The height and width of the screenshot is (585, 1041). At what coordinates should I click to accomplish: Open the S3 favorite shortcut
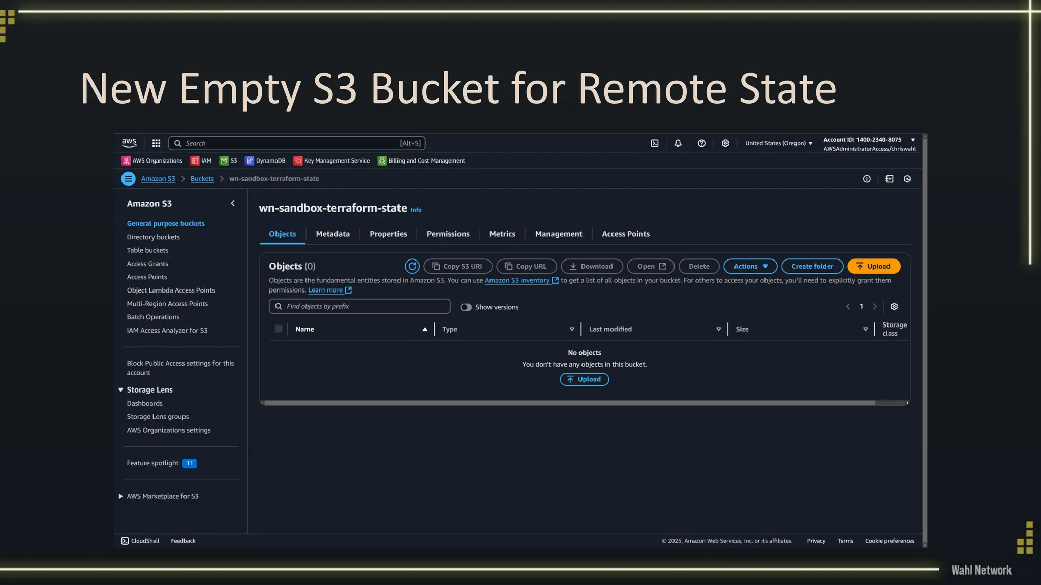(x=228, y=160)
